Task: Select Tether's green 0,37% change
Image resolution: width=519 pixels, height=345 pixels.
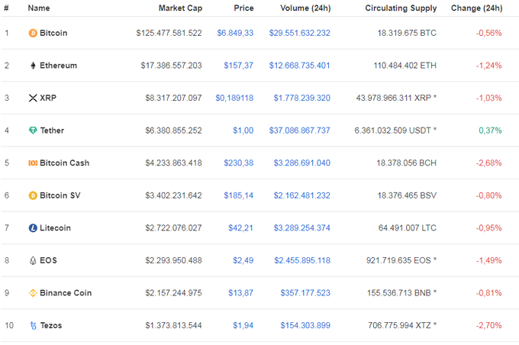Action: tap(490, 131)
